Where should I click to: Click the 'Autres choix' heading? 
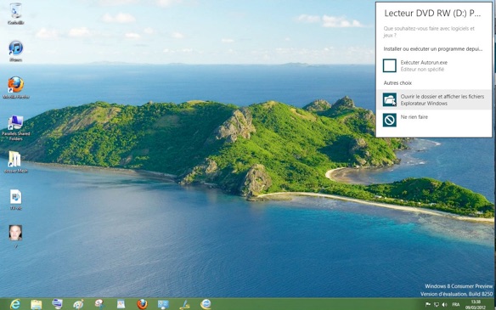coord(397,83)
